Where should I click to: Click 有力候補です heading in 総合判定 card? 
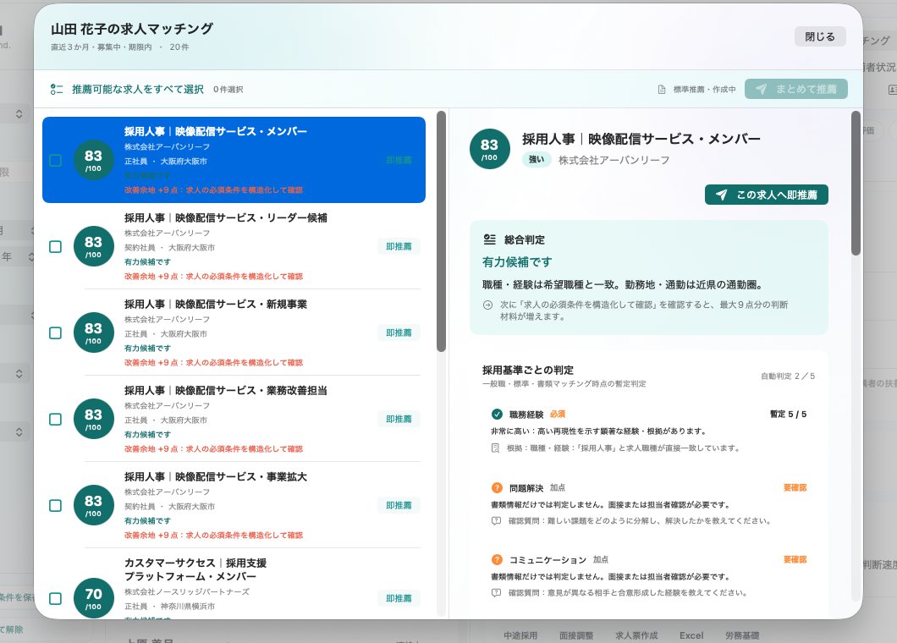(x=517, y=262)
